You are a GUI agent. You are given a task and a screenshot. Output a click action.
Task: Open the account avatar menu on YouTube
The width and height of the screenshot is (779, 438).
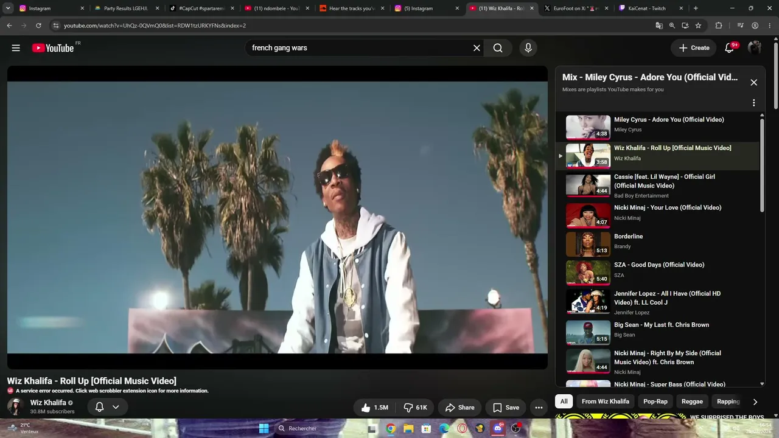click(755, 48)
